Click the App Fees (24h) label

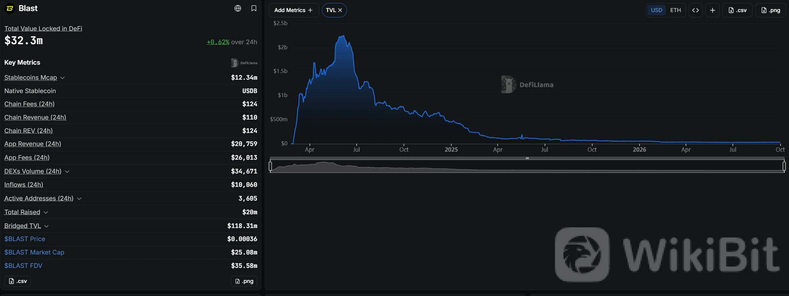coord(27,158)
